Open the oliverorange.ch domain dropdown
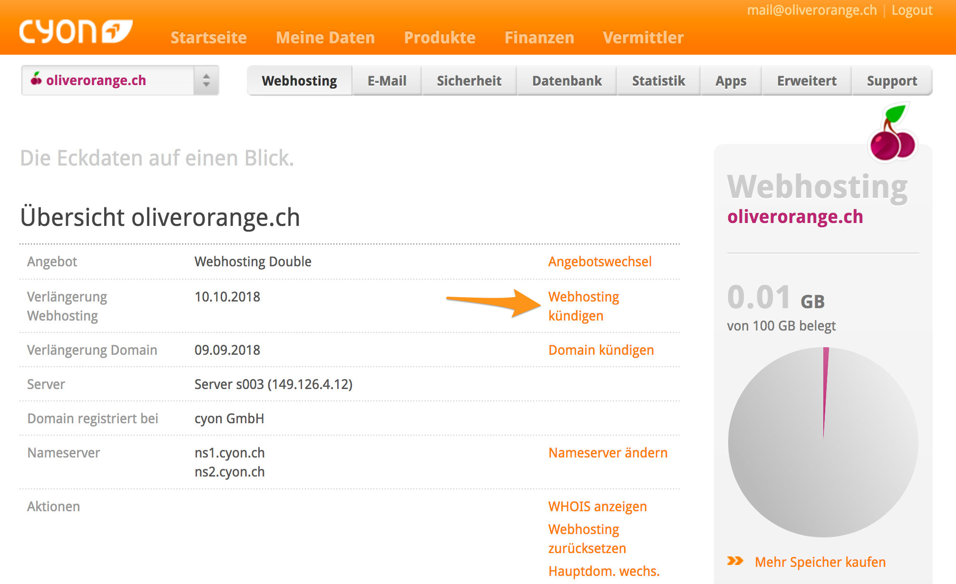Image resolution: width=956 pixels, height=584 pixels. pyautogui.click(x=120, y=80)
